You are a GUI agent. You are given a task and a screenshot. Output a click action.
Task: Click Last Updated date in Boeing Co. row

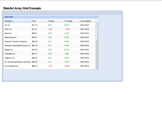tap(85, 50)
